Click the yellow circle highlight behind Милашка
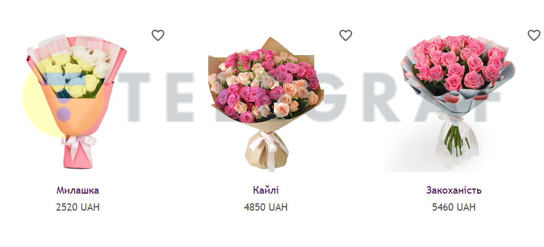The height and width of the screenshot is (247, 544). point(38,104)
